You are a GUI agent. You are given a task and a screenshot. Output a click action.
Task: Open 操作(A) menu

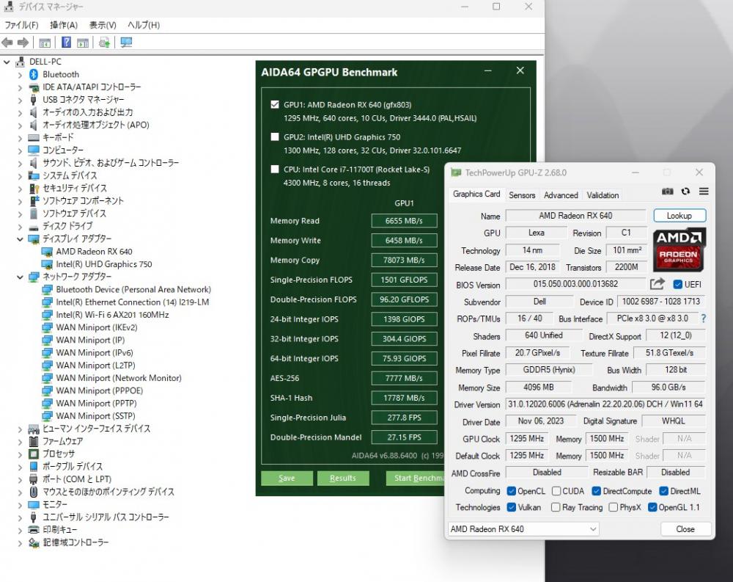64,25
